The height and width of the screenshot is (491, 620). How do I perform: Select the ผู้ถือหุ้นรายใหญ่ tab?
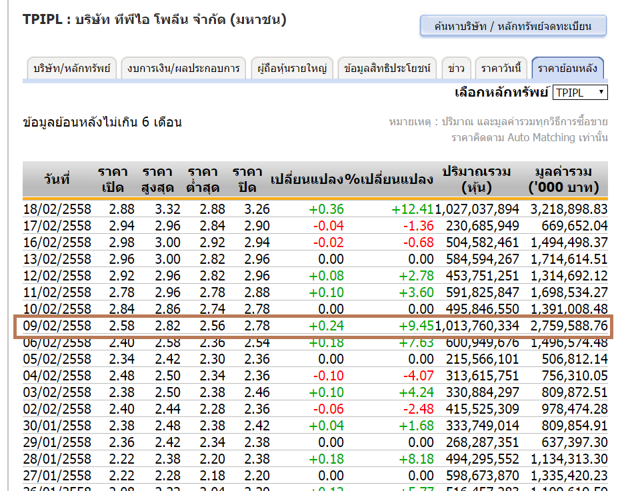tap(291, 68)
